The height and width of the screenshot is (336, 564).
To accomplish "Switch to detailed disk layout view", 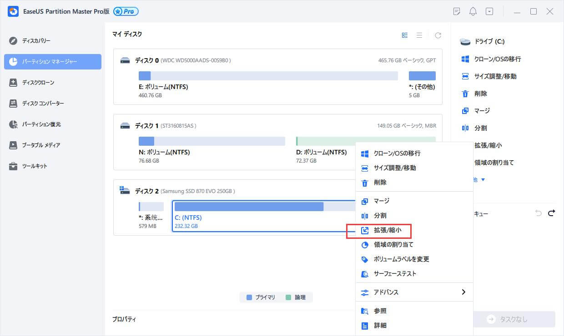I will 405,35.
